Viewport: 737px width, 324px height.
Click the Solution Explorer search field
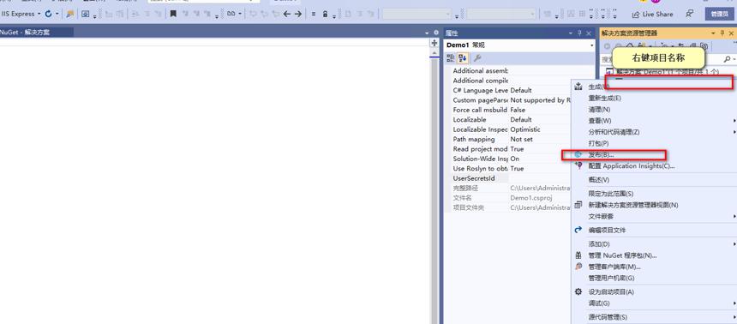(x=662, y=60)
